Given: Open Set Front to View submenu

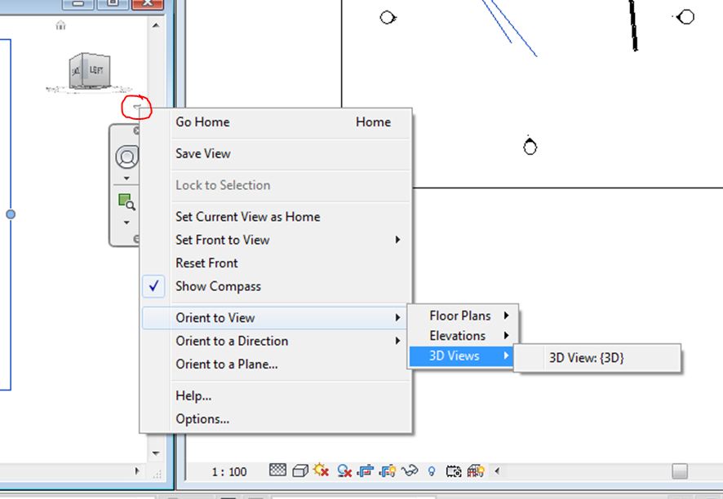Looking at the screenshot, I should [x=276, y=240].
